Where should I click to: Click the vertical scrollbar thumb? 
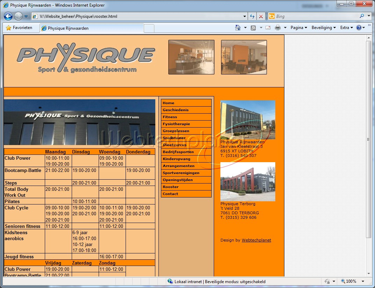369,139
